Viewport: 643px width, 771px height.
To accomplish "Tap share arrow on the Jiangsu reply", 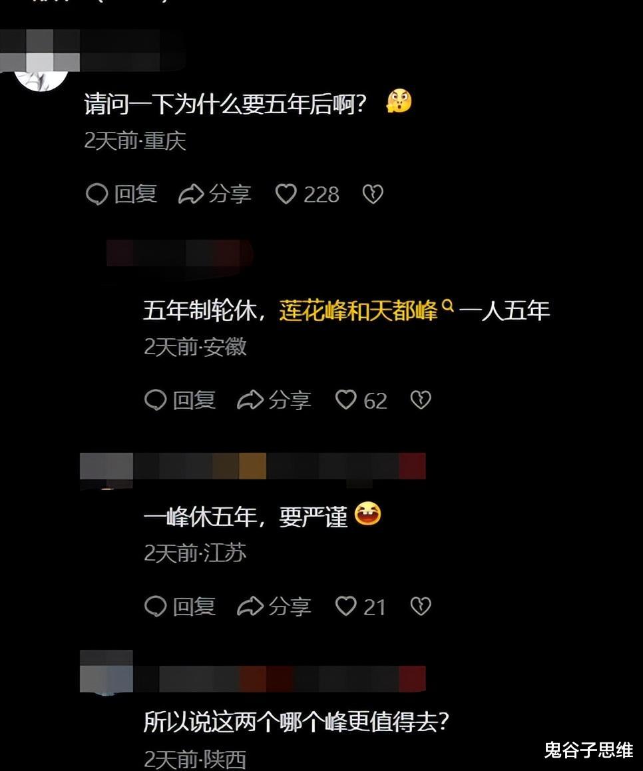I will [x=250, y=606].
